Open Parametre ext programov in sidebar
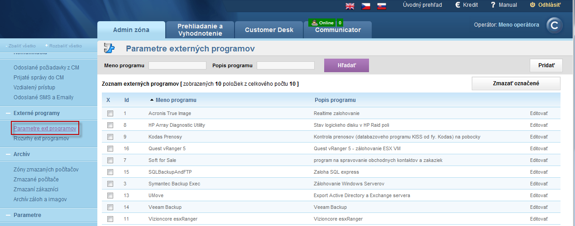The width and height of the screenshot is (575, 226). [45, 129]
